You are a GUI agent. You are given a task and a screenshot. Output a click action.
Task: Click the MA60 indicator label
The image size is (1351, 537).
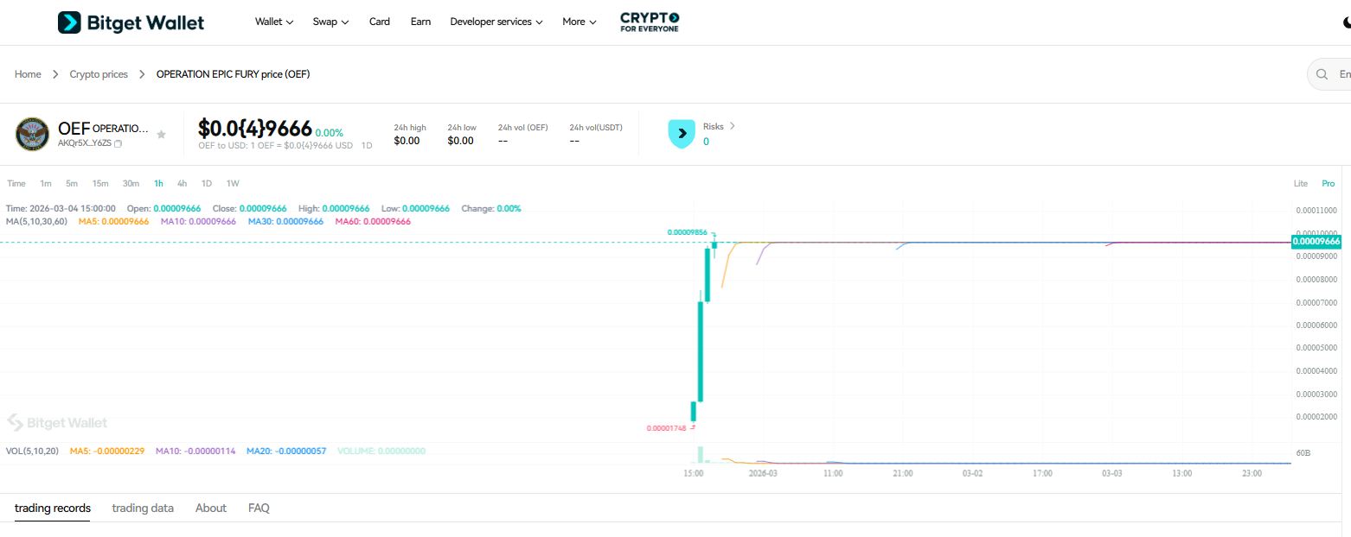[x=373, y=222]
